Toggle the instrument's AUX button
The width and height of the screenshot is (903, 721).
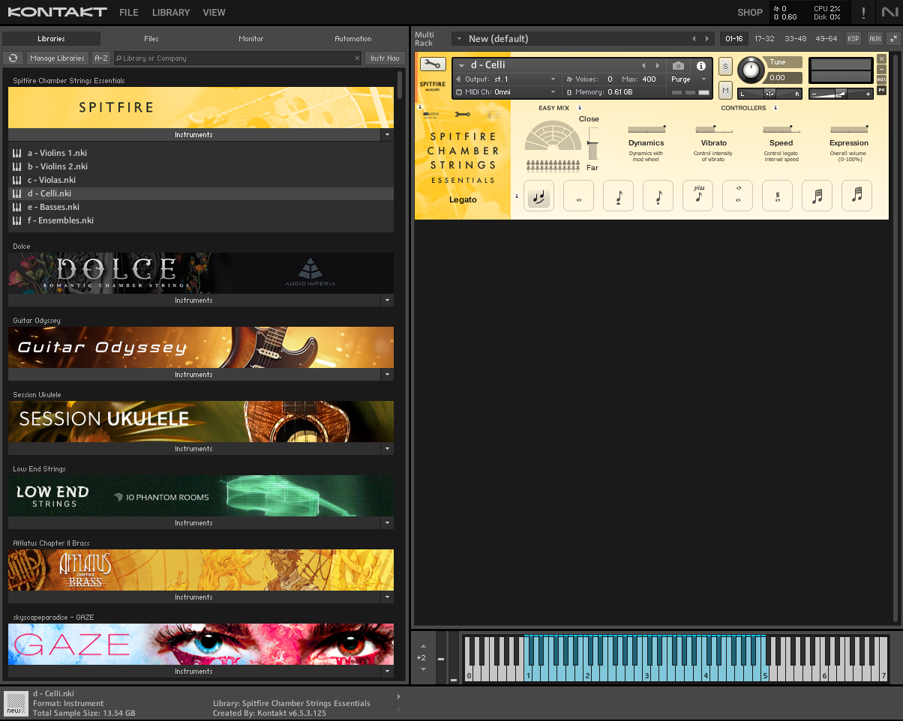(x=882, y=79)
